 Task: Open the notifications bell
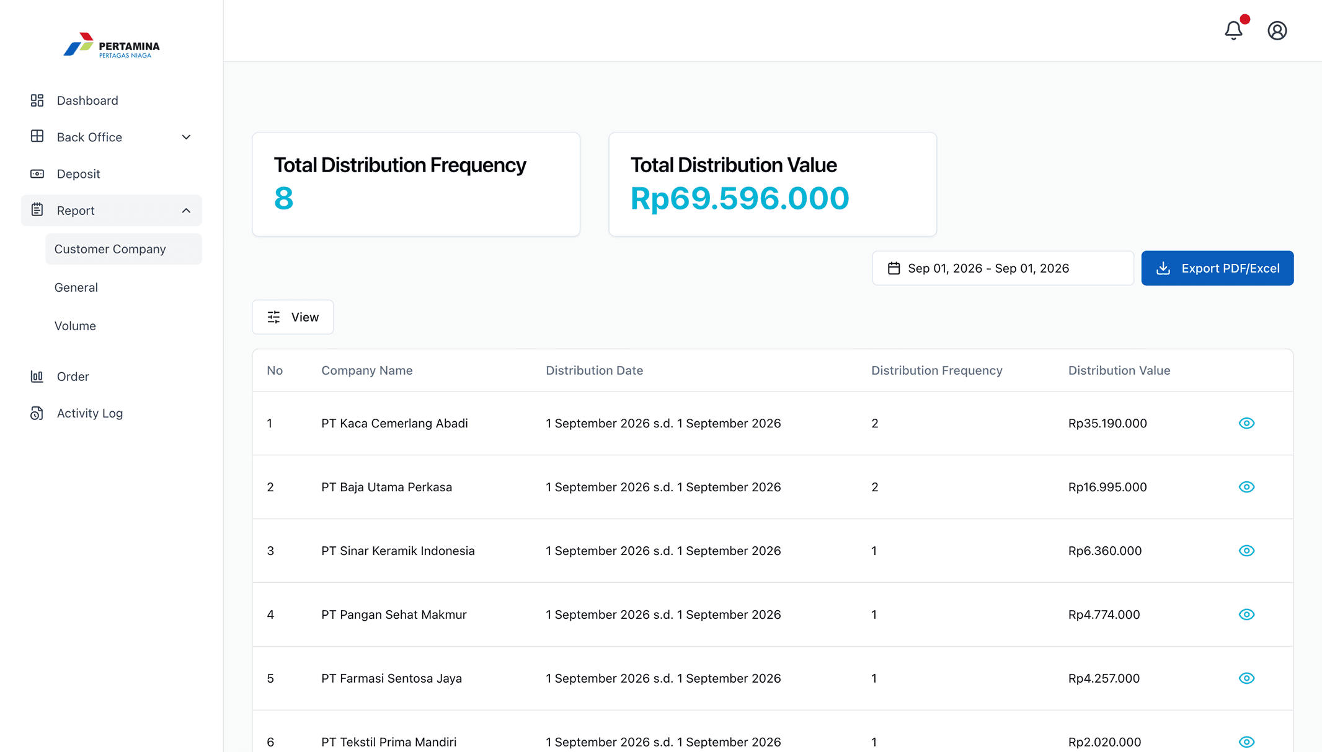click(1233, 30)
